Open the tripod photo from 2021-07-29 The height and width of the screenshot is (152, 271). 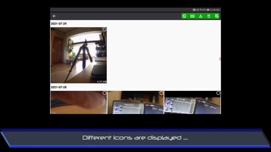pyautogui.click(x=78, y=55)
